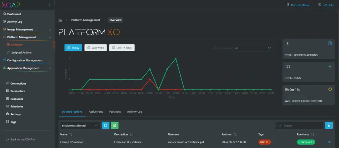Click the Documentation book icon
The image size is (339, 148).
[x=288, y=5]
